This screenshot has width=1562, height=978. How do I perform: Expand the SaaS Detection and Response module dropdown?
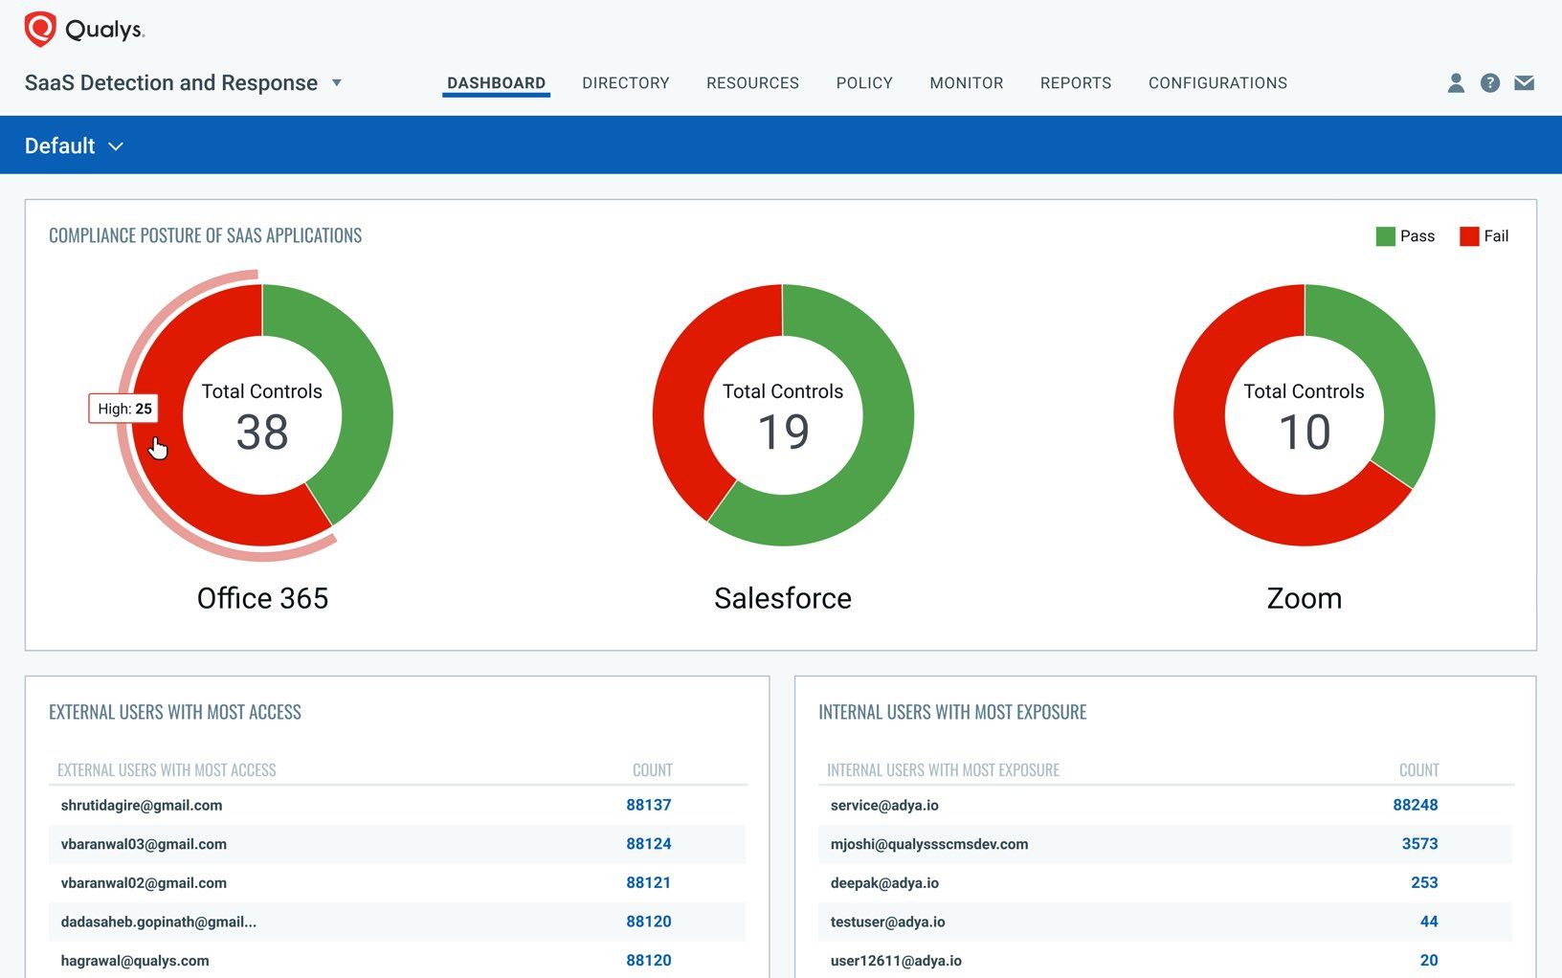pos(337,83)
